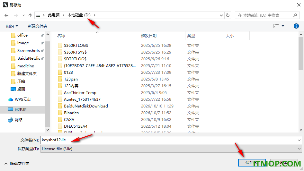Go forward with the right arrow

tap(16, 15)
